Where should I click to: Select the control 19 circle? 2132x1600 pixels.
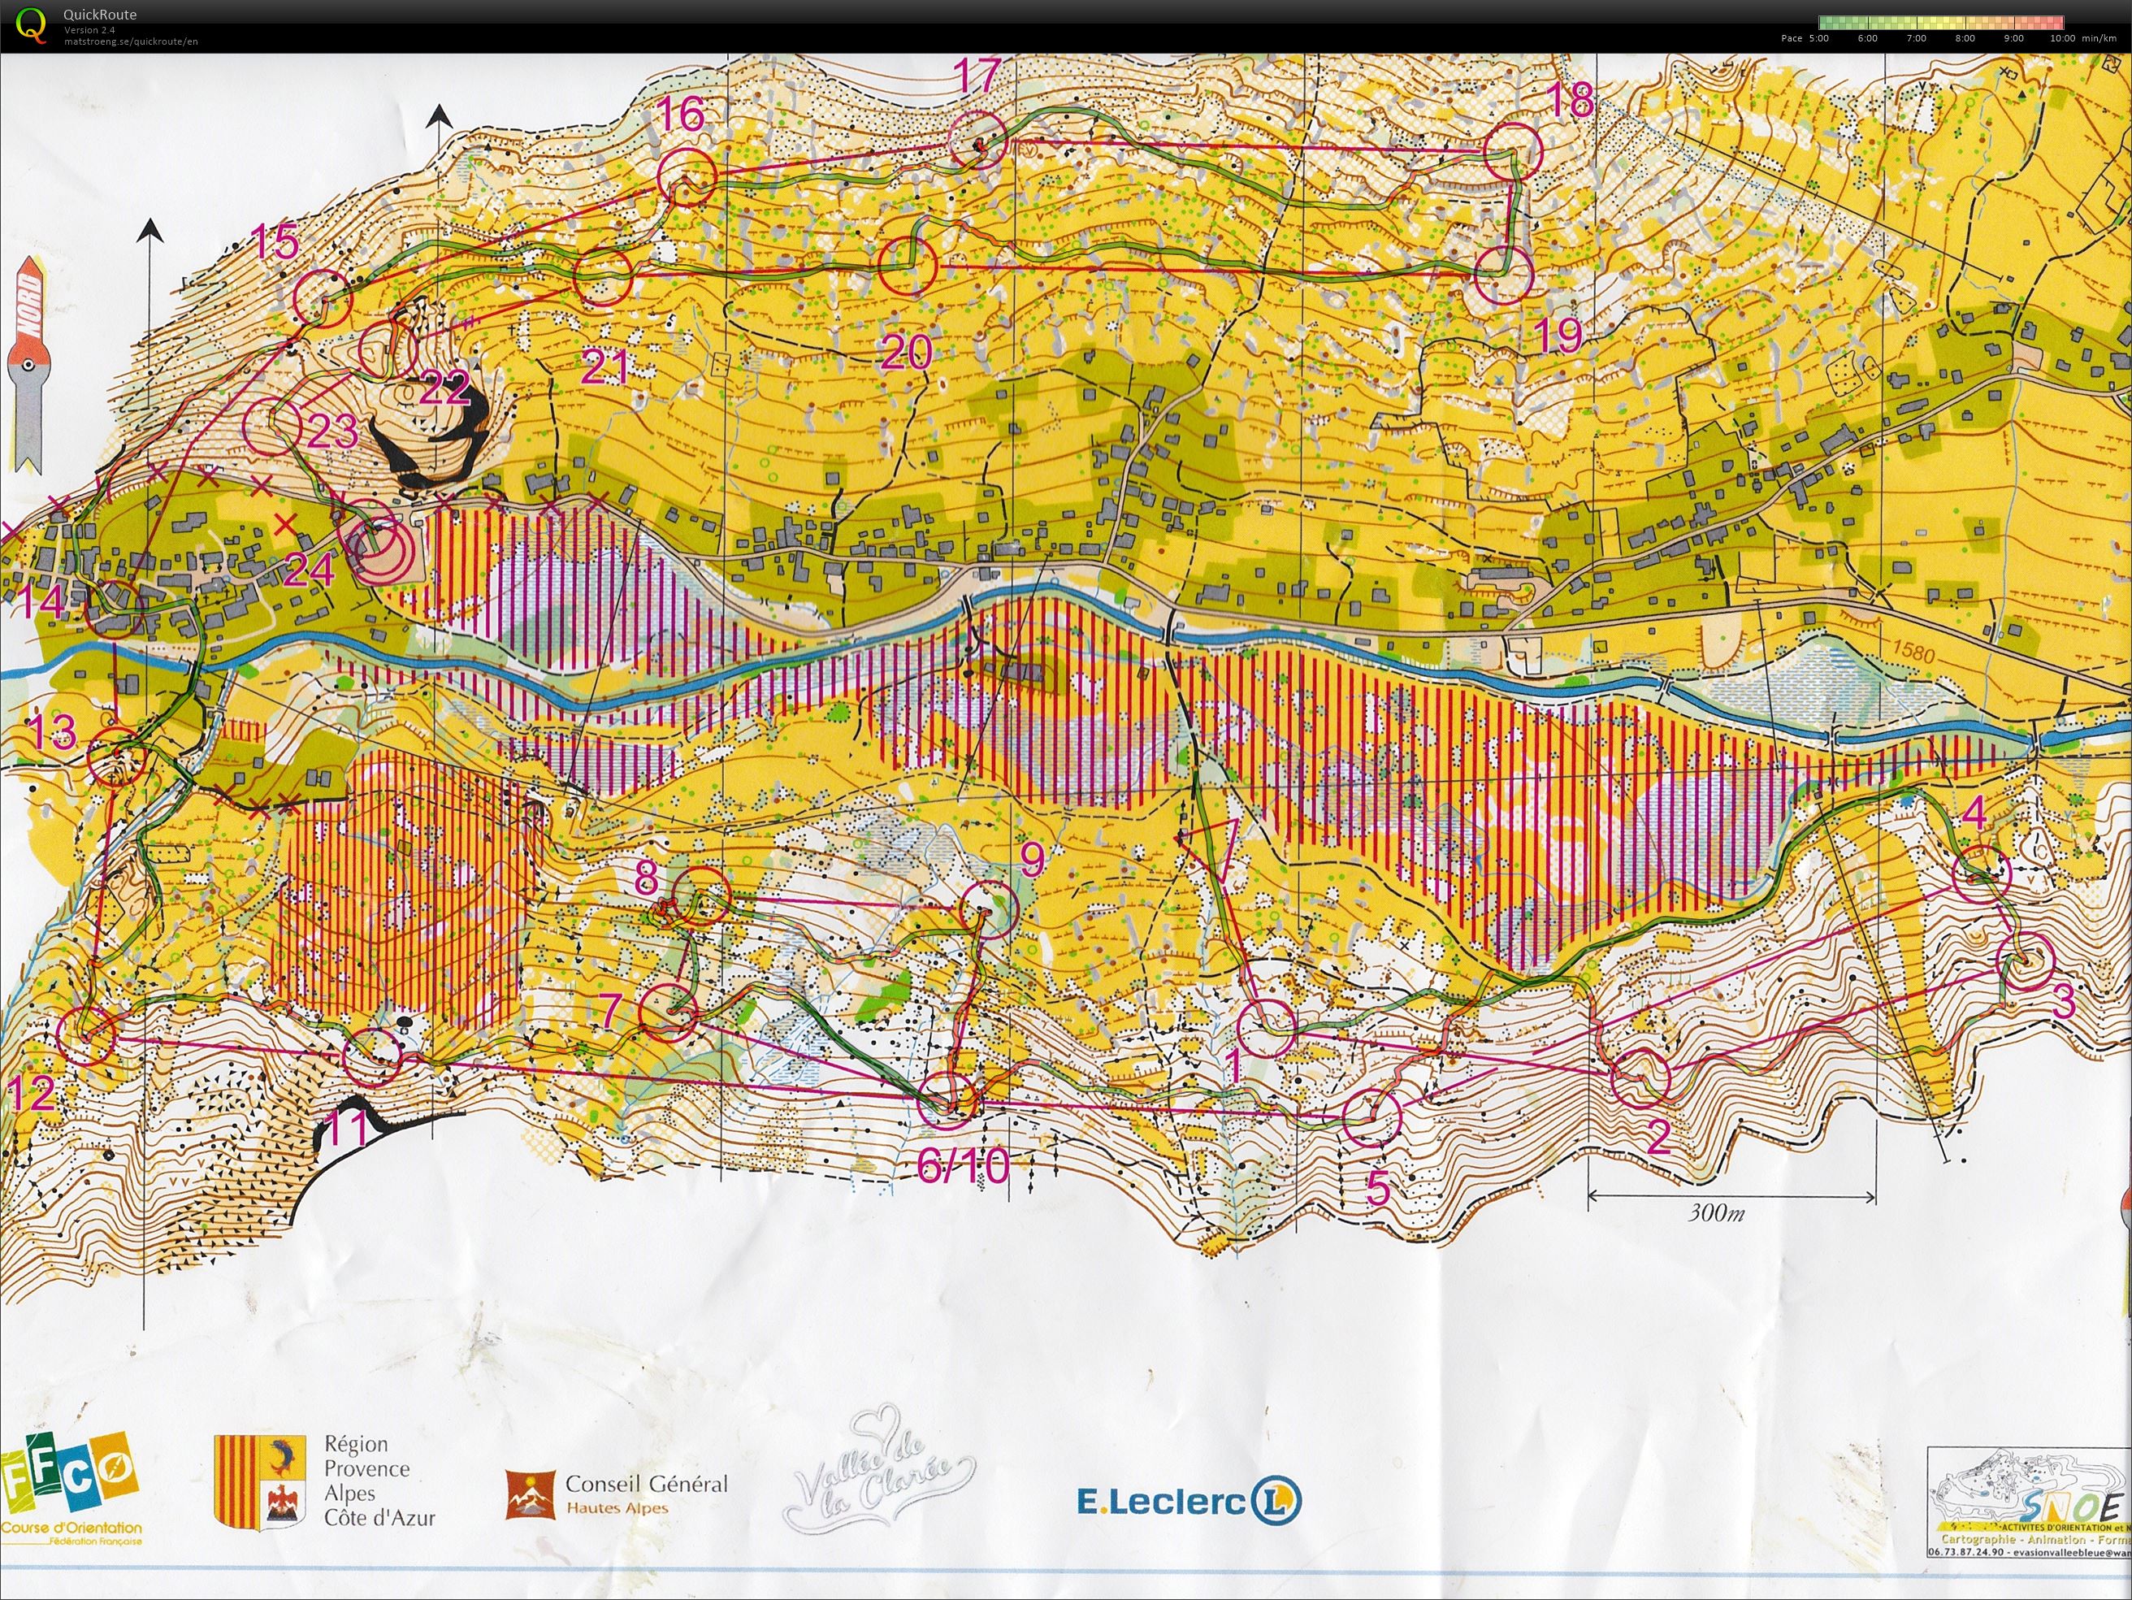pyautogui.click(x=1504, y=275)
